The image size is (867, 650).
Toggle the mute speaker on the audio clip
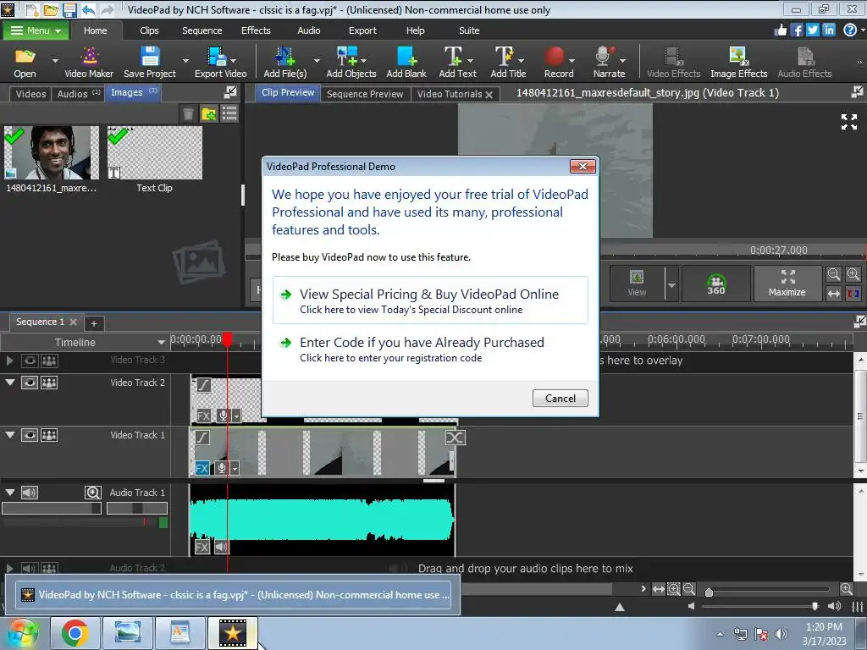click(x=221, y=548)
